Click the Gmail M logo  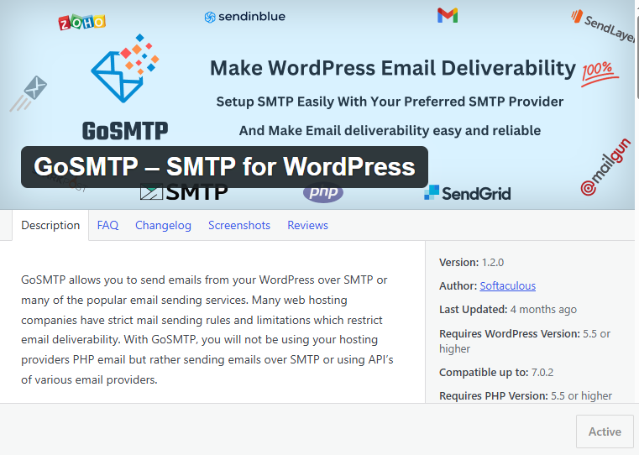[448, 15]
